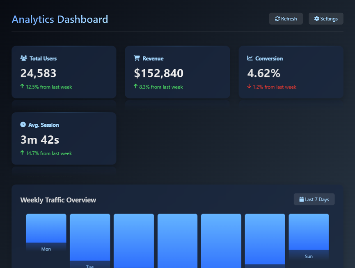Click the red down arrow under Conversion
This screenshot has width=355, height=268.
(x=249, y=86)
